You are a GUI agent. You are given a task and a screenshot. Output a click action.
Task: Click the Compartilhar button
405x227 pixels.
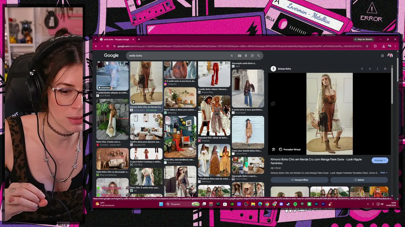[299, 180]
